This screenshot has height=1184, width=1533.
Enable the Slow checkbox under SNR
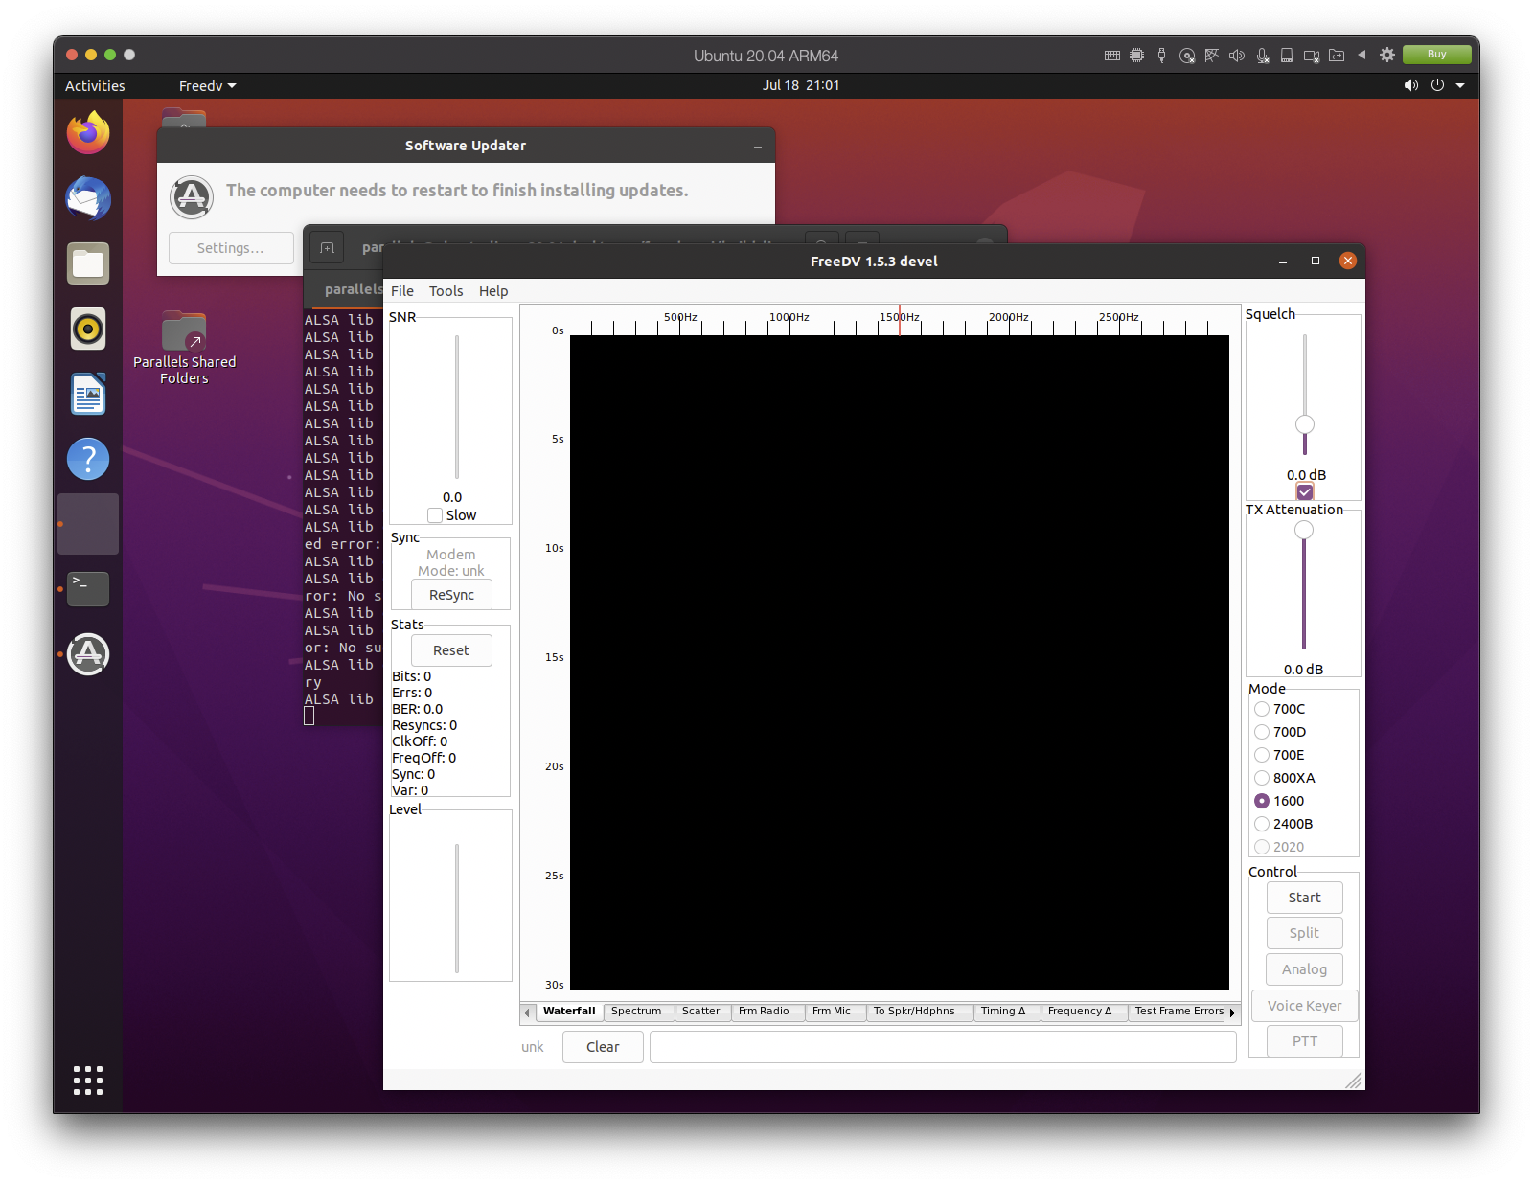435,515
